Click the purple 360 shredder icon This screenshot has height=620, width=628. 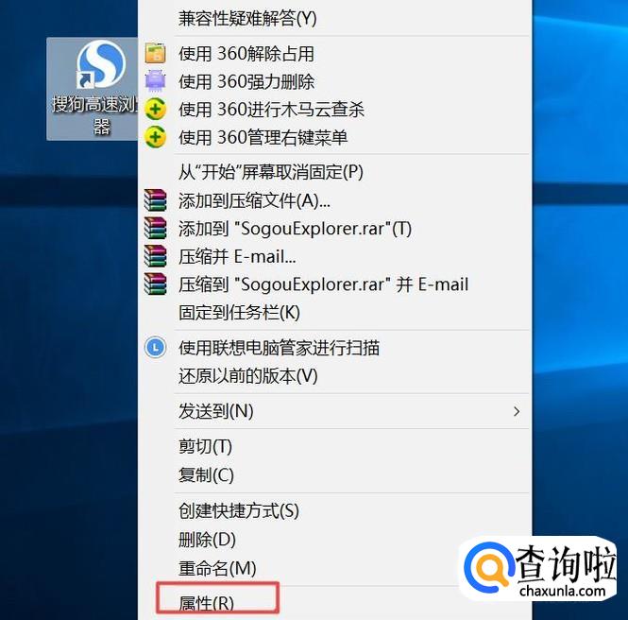point(155,80)
